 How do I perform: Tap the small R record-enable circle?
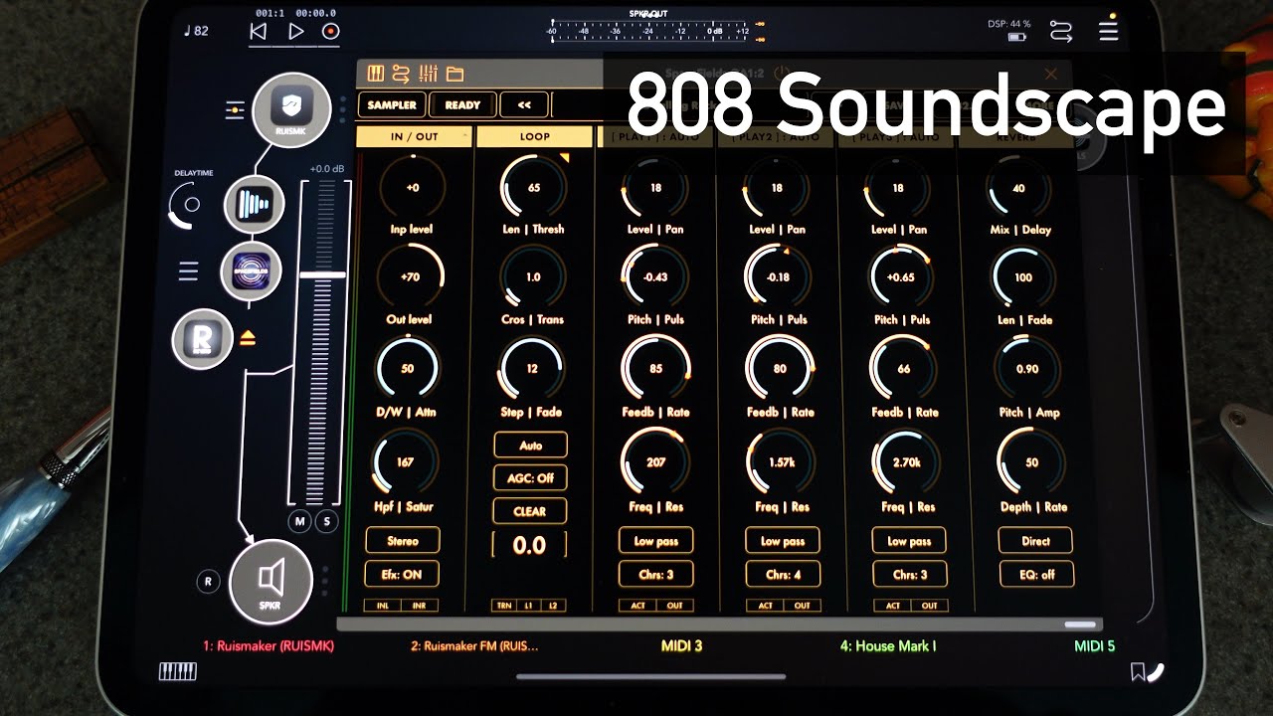[208, 582]
